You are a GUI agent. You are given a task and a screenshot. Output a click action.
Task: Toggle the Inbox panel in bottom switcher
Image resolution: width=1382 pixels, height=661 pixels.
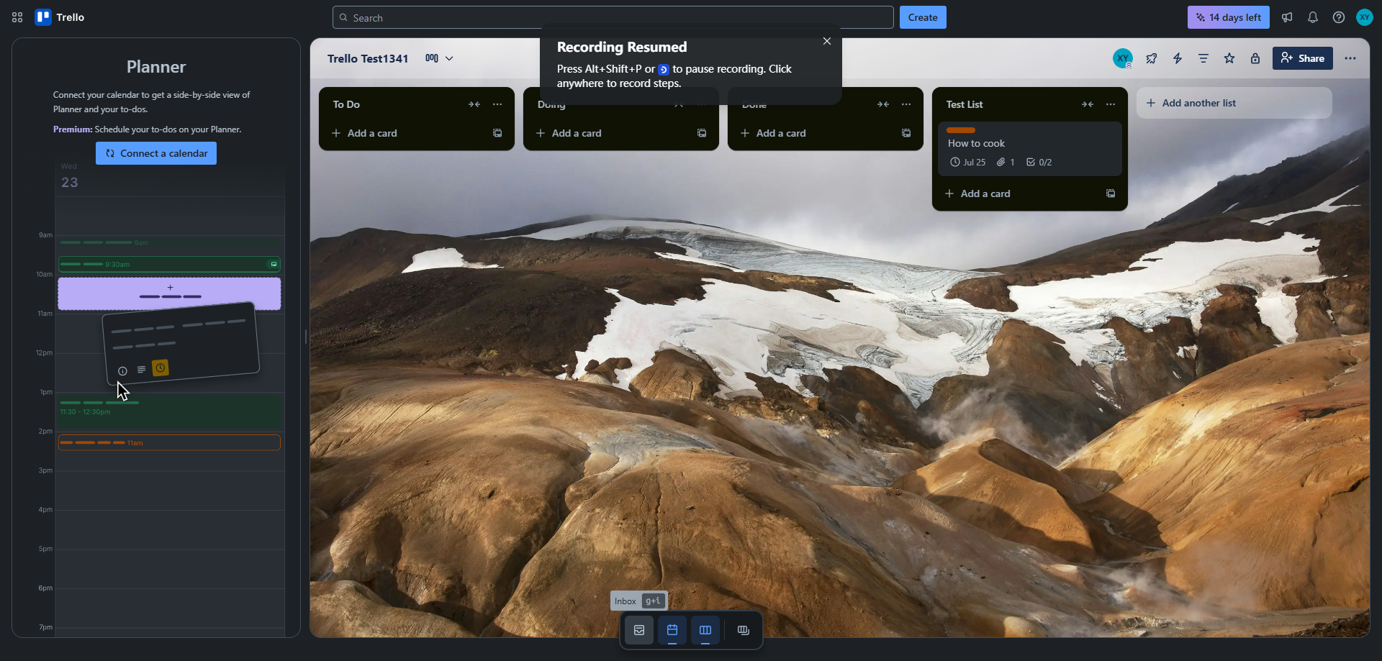[639, 630]
